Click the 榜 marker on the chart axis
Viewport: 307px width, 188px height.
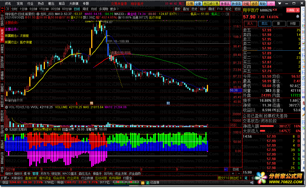(91, 103)
